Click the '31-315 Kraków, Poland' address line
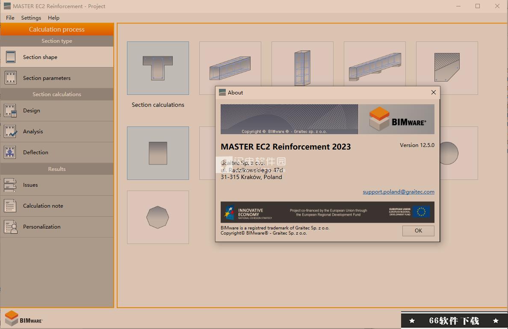This screenshot has height=329, width=508. (251, 177)
